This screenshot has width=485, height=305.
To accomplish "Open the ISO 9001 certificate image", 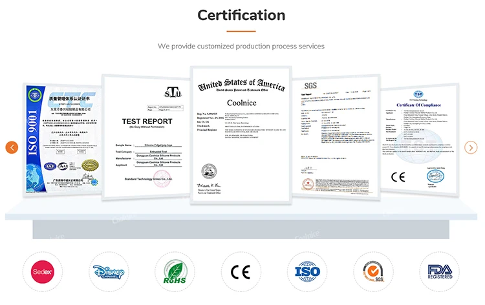I will 63,140.
